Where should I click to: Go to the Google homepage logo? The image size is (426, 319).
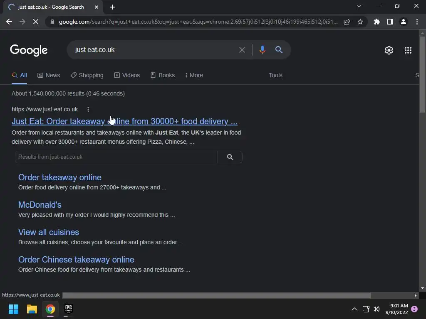[29, 50]
